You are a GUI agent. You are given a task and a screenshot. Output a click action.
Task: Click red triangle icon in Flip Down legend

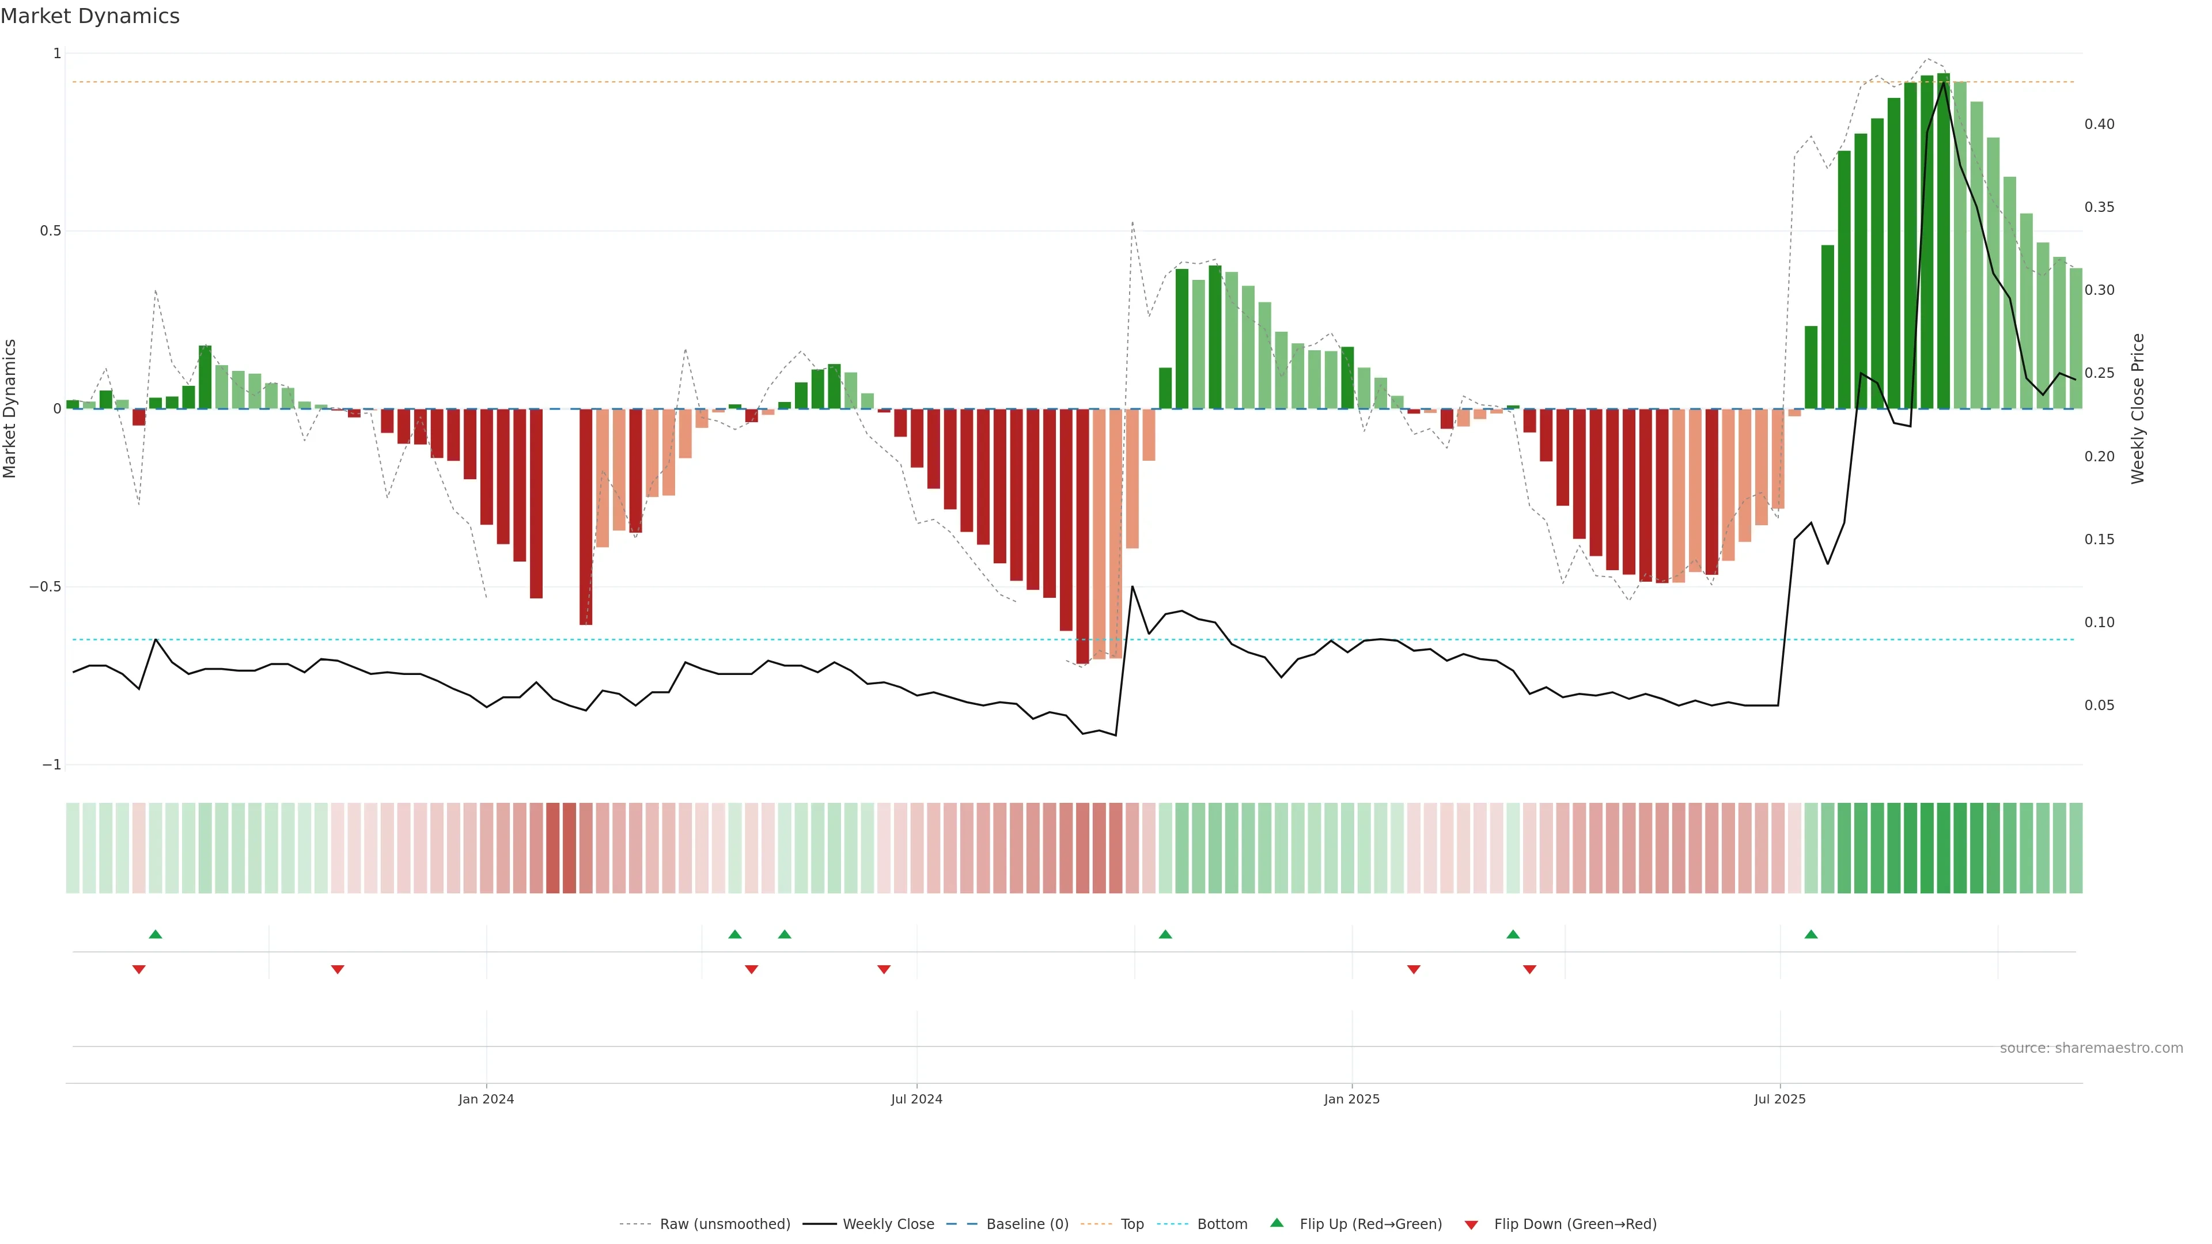(x=1471, y=1224)
